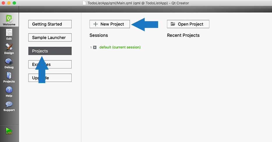Select the Getting Started tab

(50, 24)
